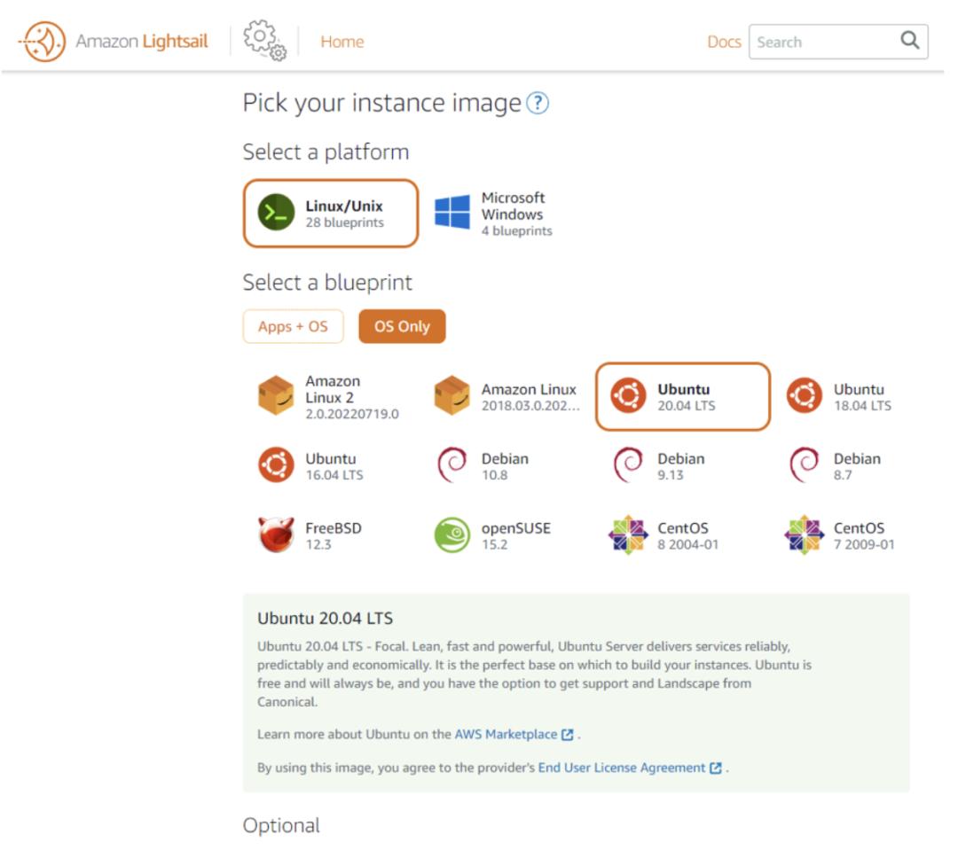
Task: Click version text '8 2004-01'
Action: pyautogui.click(x=688, y=545)
